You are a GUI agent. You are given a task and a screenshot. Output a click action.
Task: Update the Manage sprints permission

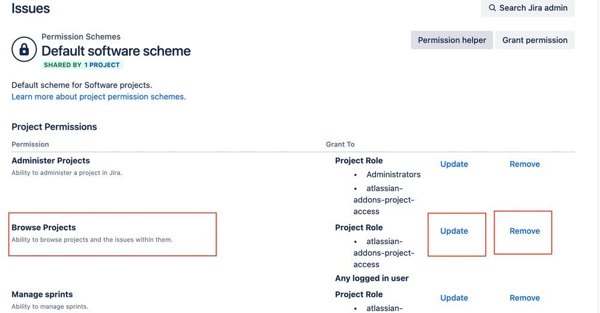click(454, 298)
